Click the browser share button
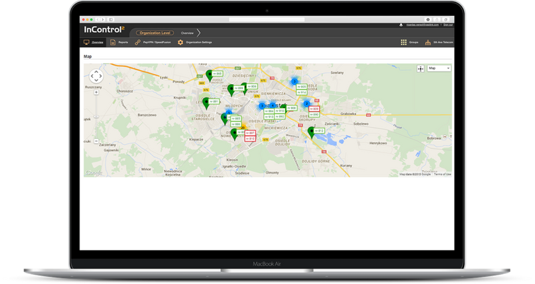 (x=437, y=19)
